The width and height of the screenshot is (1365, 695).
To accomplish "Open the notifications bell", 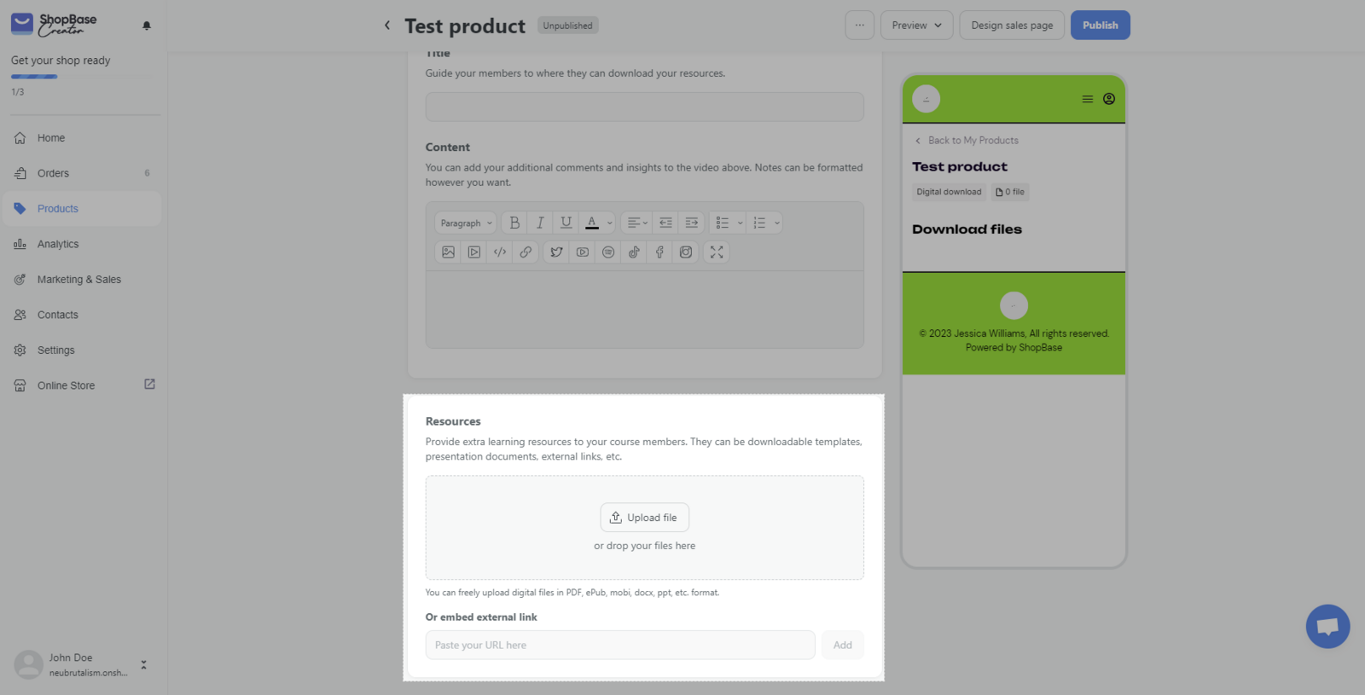I will coord(147,26).
